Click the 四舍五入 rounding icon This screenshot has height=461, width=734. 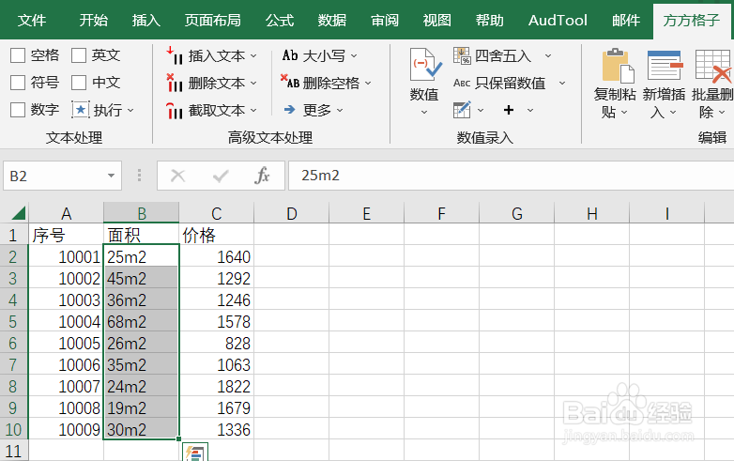point(462,55)
